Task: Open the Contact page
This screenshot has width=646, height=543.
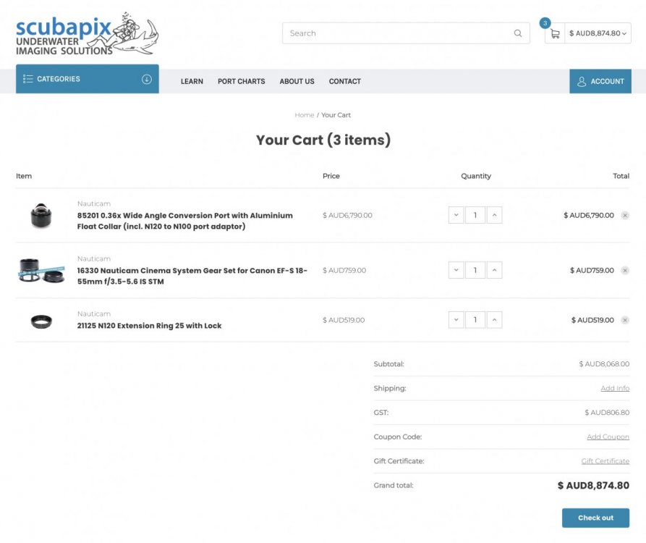Action: pyautogui.click(x=345, y=82)
